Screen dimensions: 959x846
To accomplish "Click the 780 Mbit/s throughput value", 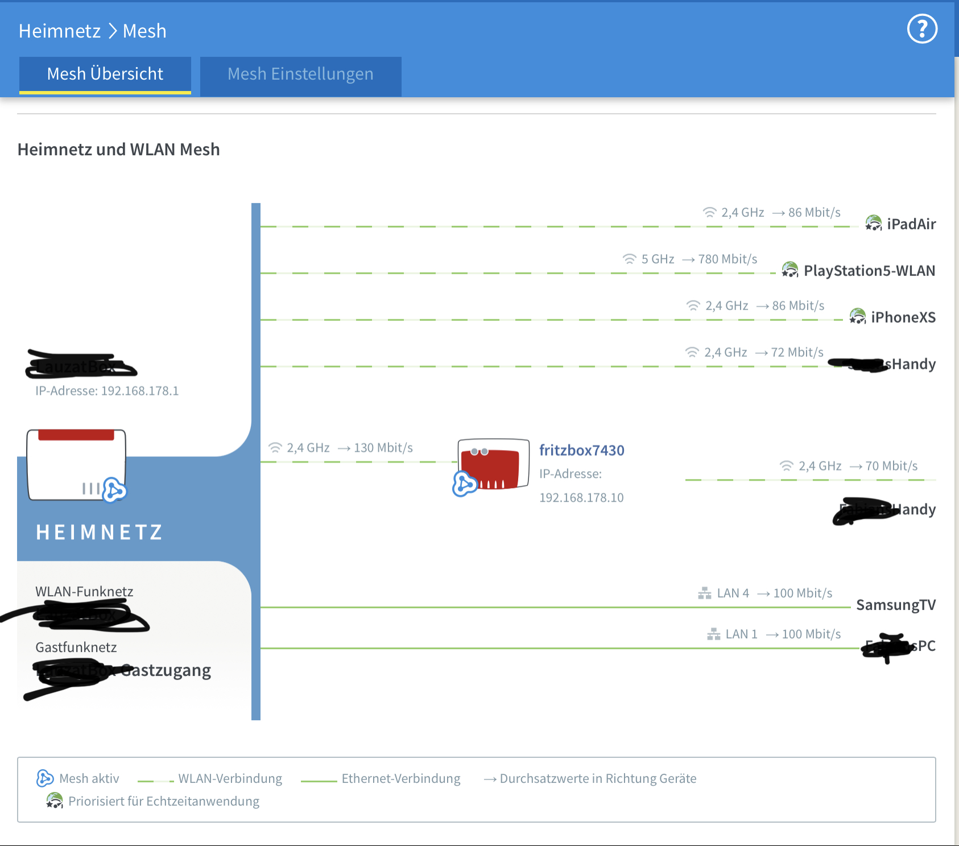I will (727, 259).
